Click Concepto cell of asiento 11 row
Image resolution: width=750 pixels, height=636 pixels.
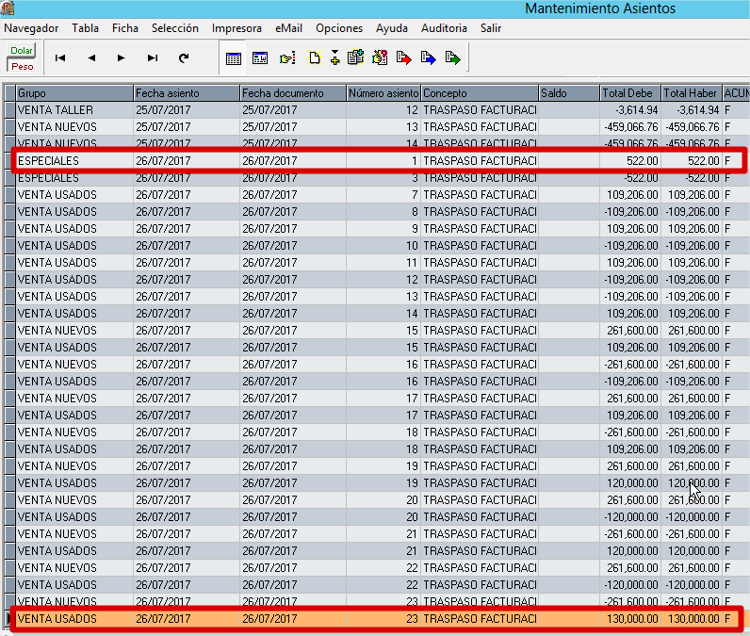[480, 263]
